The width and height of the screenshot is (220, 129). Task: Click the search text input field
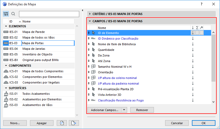pos(49,14)
